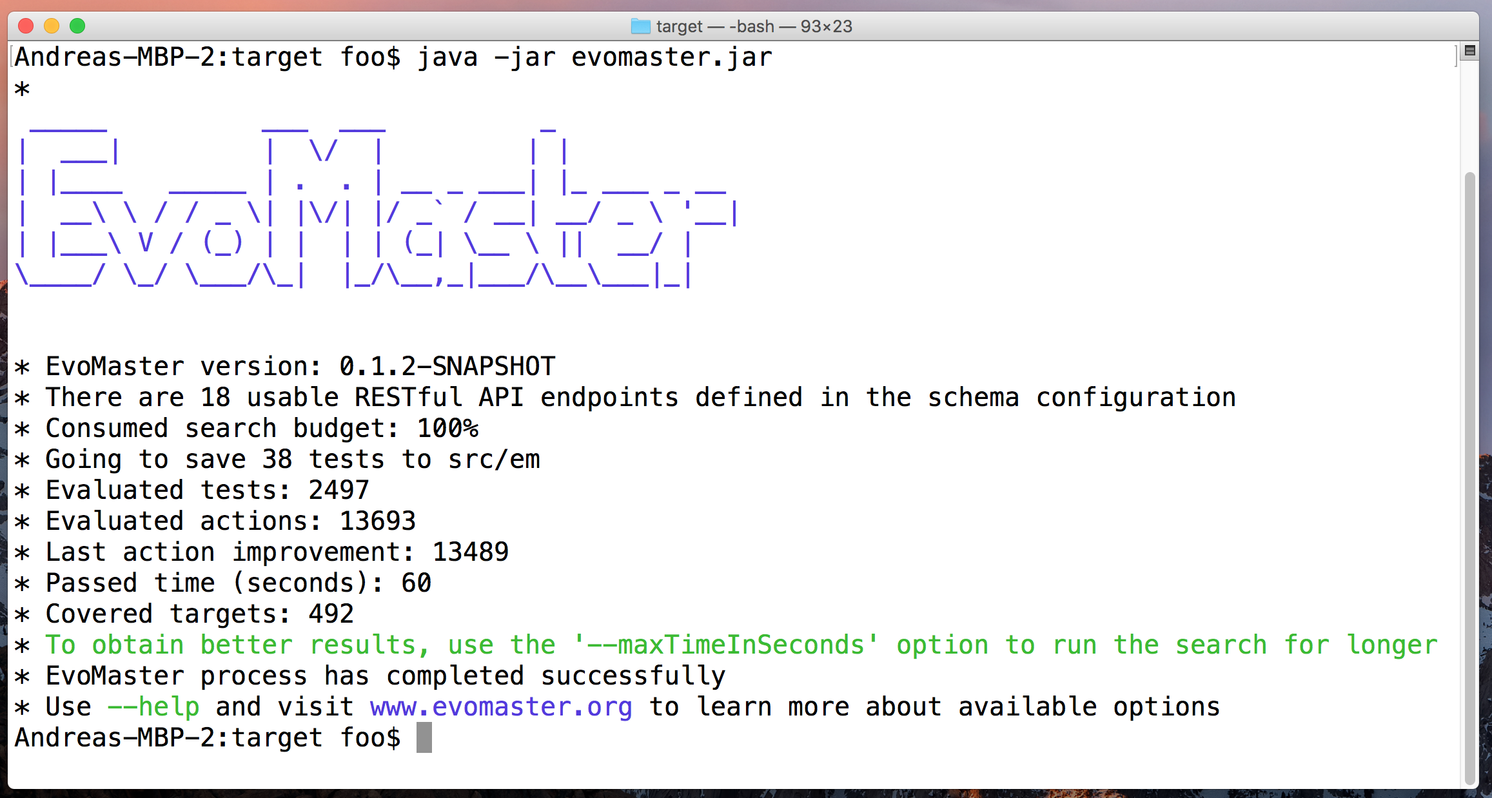This screenshot has width=1492, height=798.
Task: Click the split pane icon at top right
Action: click(1470, 50)
